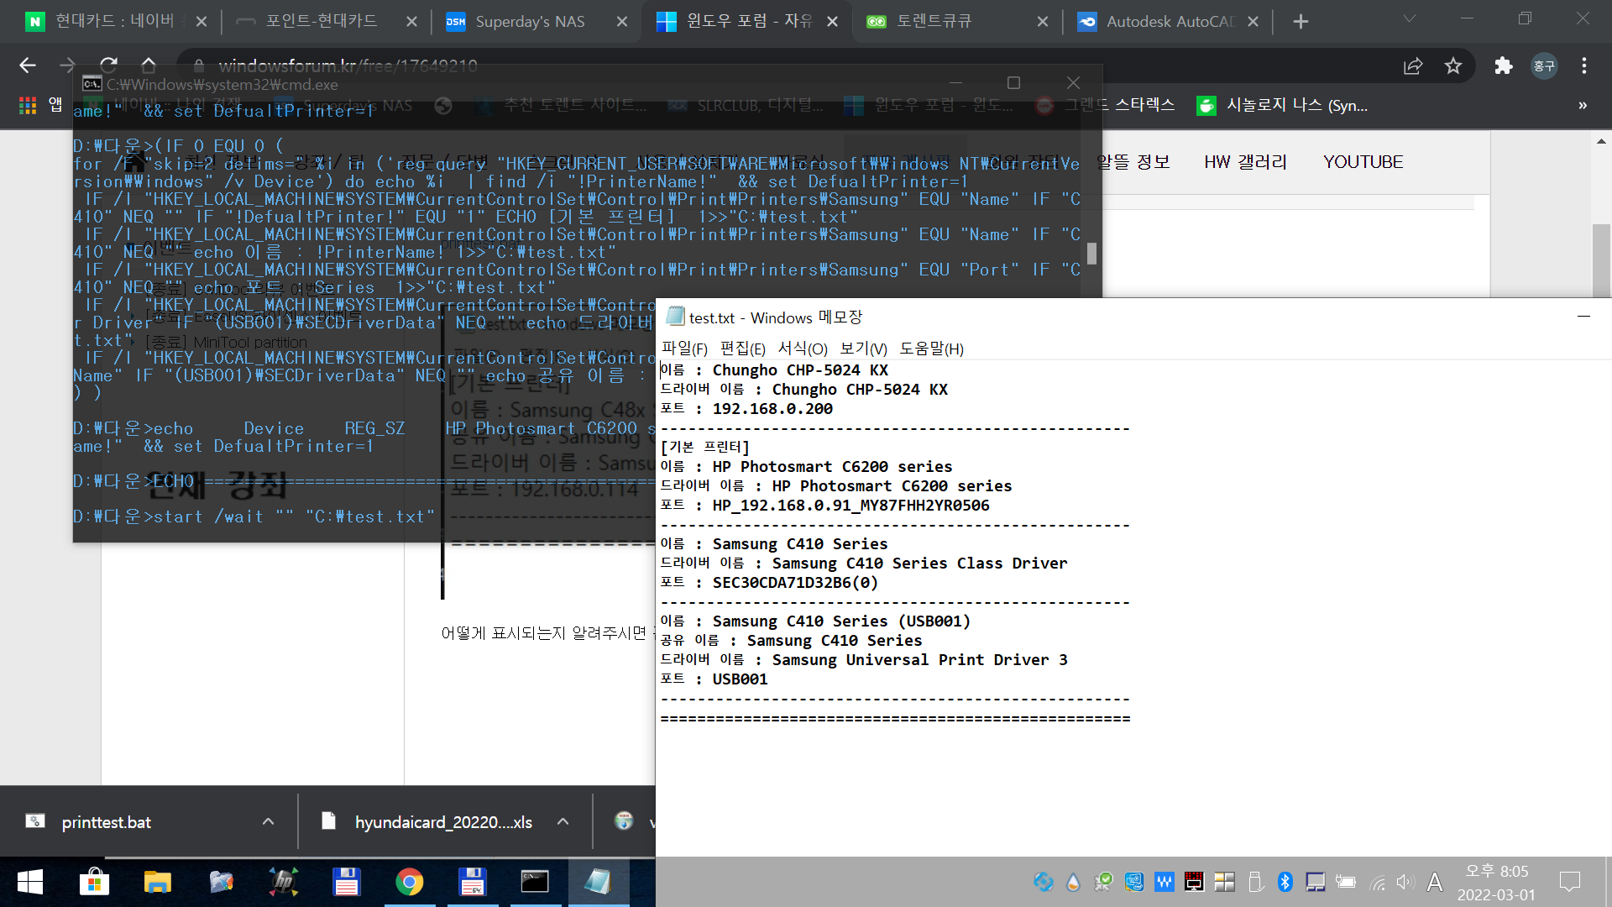The width and height of the screenshot is (1612, 907).
Task: Click the '192.168.0.200' port line in Notepad
Action: [746, 409]
